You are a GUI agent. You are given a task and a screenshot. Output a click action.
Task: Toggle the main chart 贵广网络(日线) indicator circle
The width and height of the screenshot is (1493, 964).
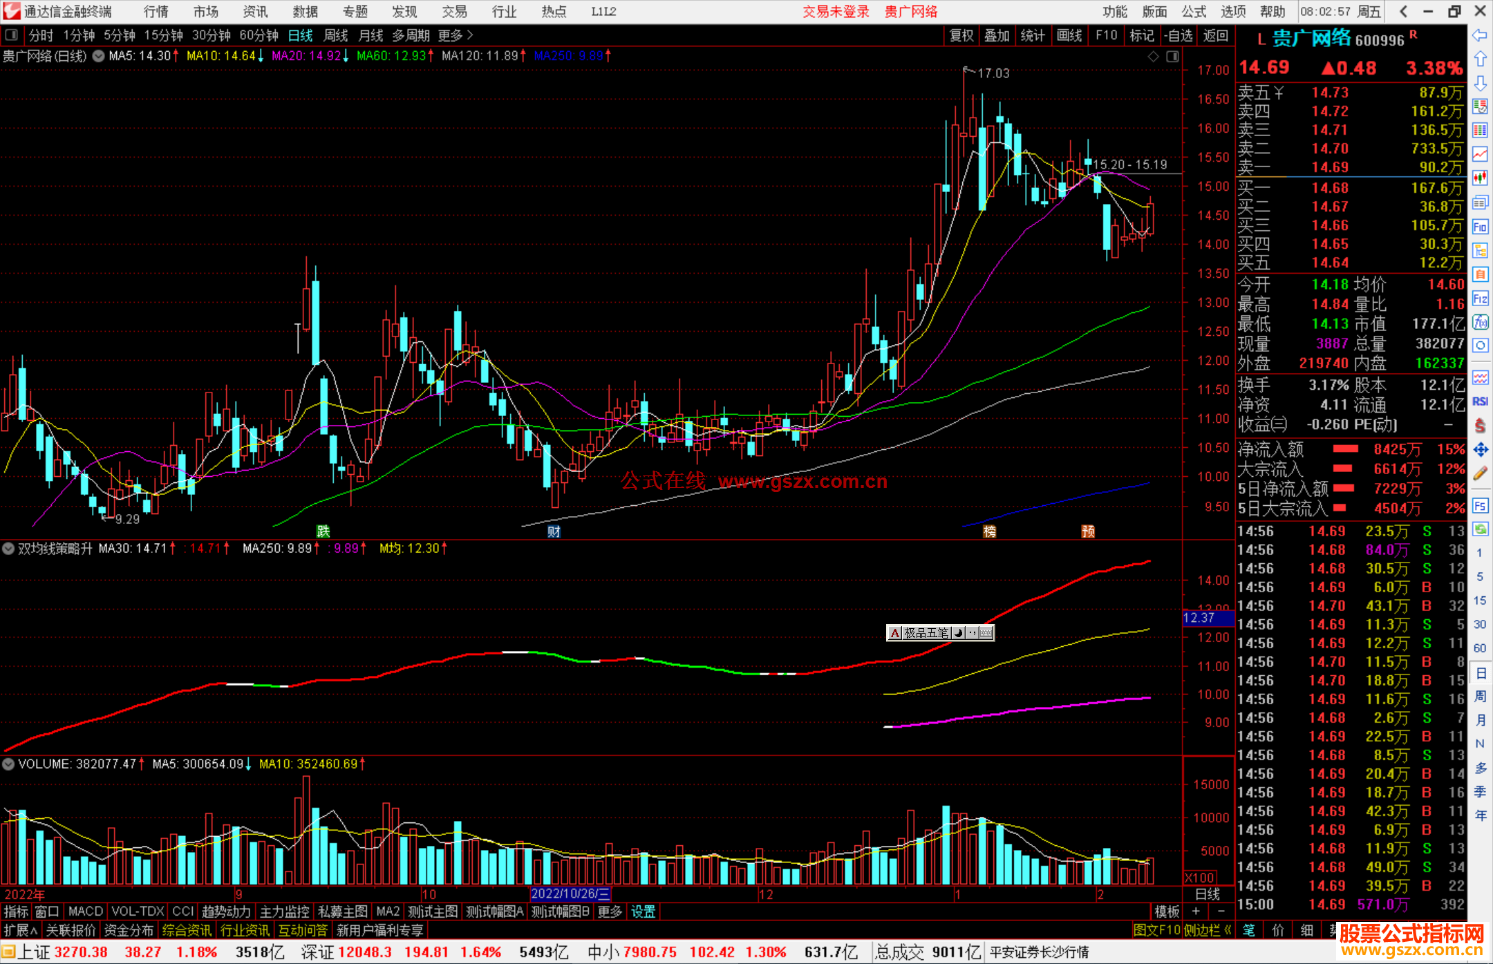click(99, 57)
